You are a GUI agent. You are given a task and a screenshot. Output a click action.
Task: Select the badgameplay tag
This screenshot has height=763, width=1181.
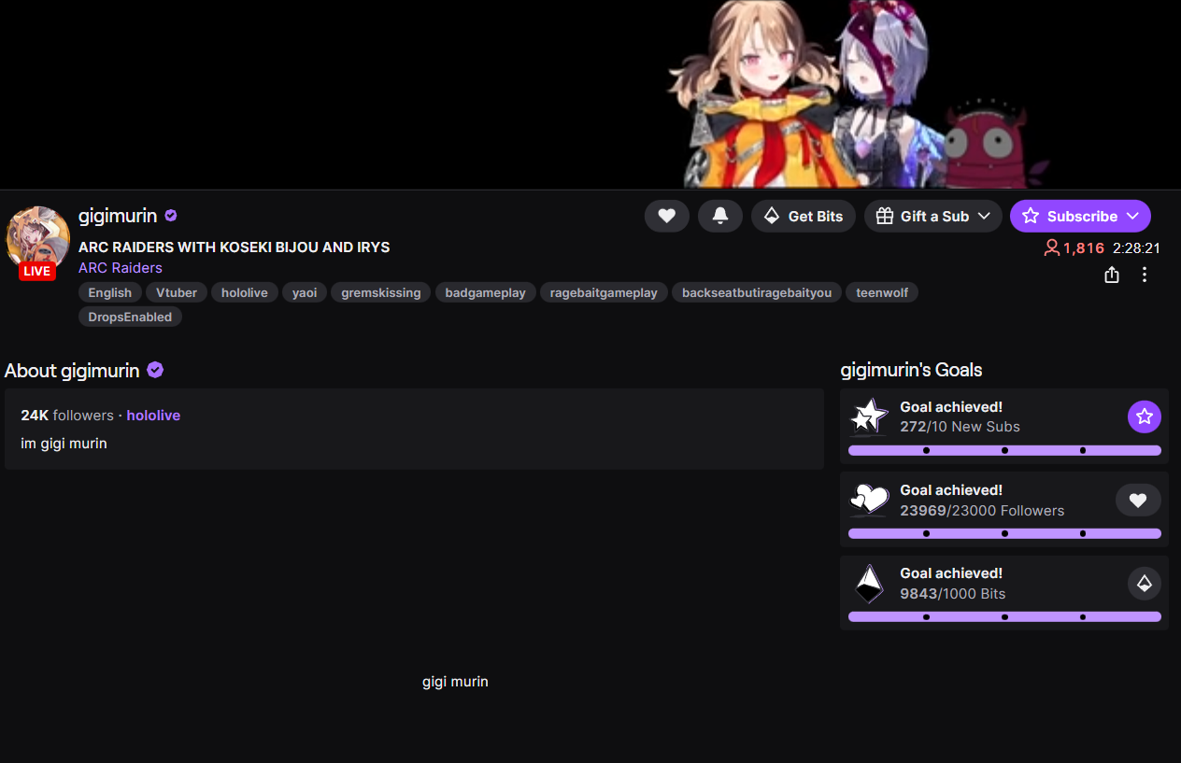pos(486,292)
